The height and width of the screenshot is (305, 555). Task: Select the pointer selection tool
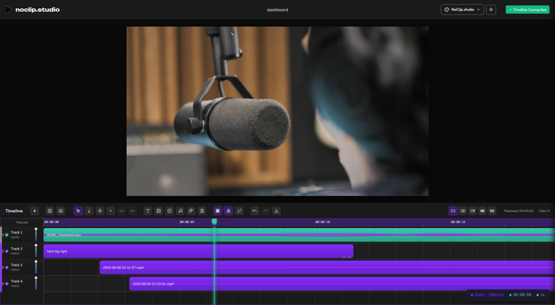78,211
